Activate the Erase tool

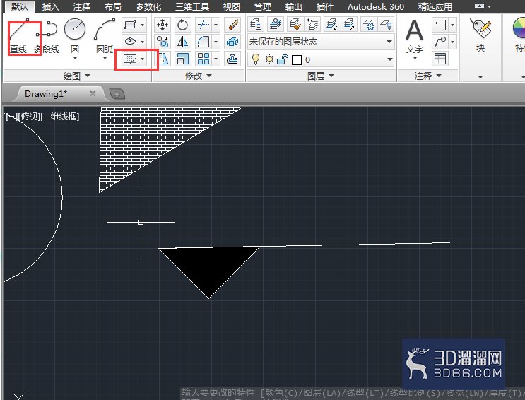point(232,25)
